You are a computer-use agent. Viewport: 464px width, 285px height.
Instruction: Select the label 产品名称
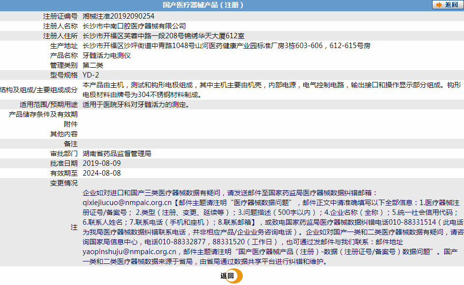tap(64, 55)
